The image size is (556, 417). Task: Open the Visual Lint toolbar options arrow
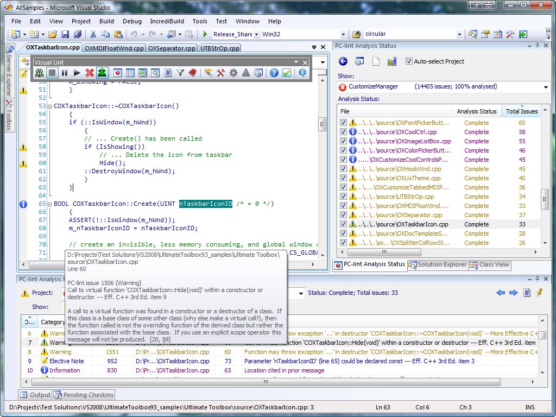click(x=296, y=62)
